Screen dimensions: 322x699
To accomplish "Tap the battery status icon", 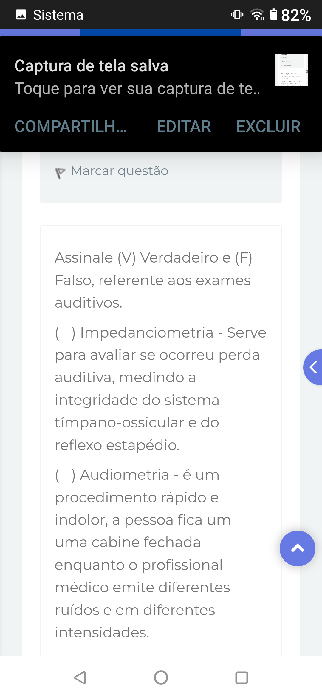I will point(273,14).
